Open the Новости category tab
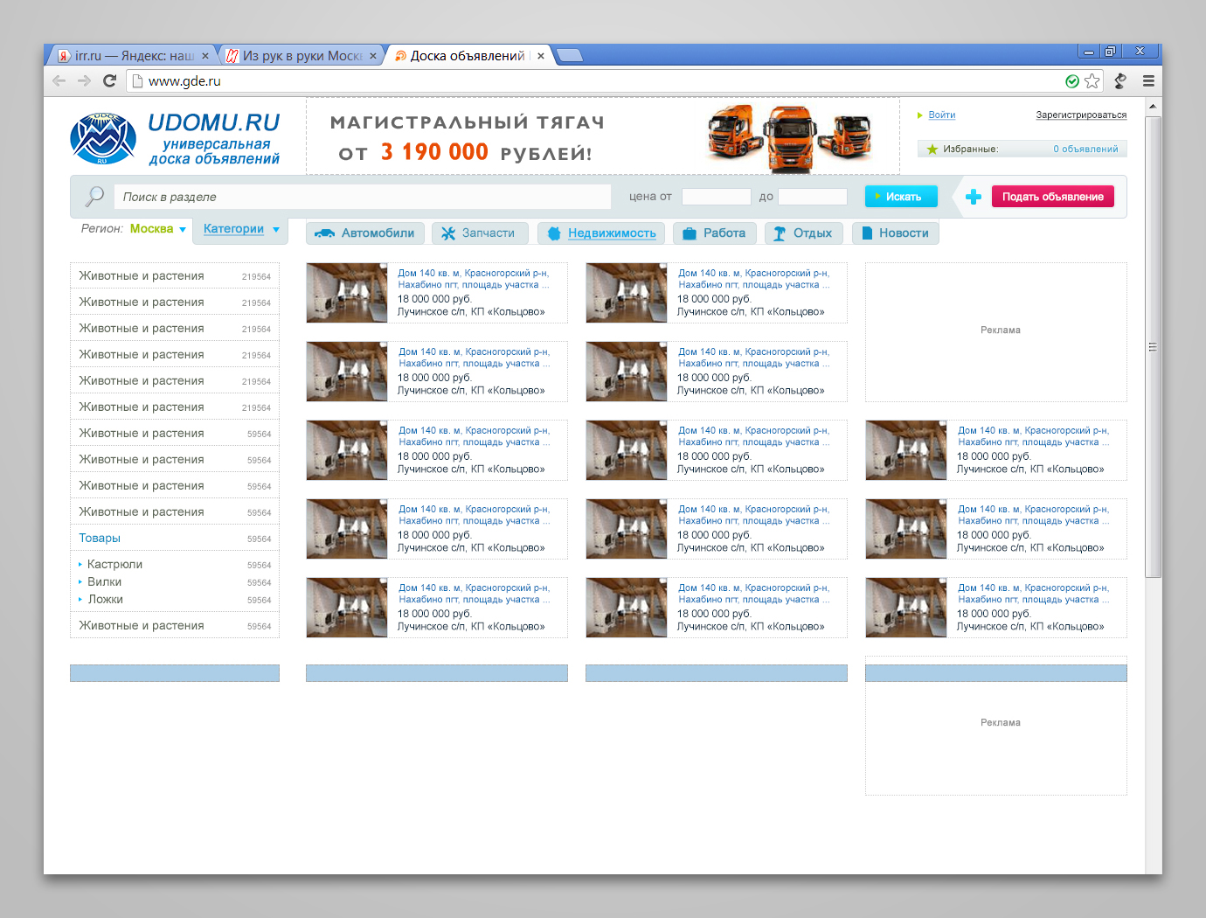Image resolution: width=1206 pixels, height=918 pixels. 896,233
